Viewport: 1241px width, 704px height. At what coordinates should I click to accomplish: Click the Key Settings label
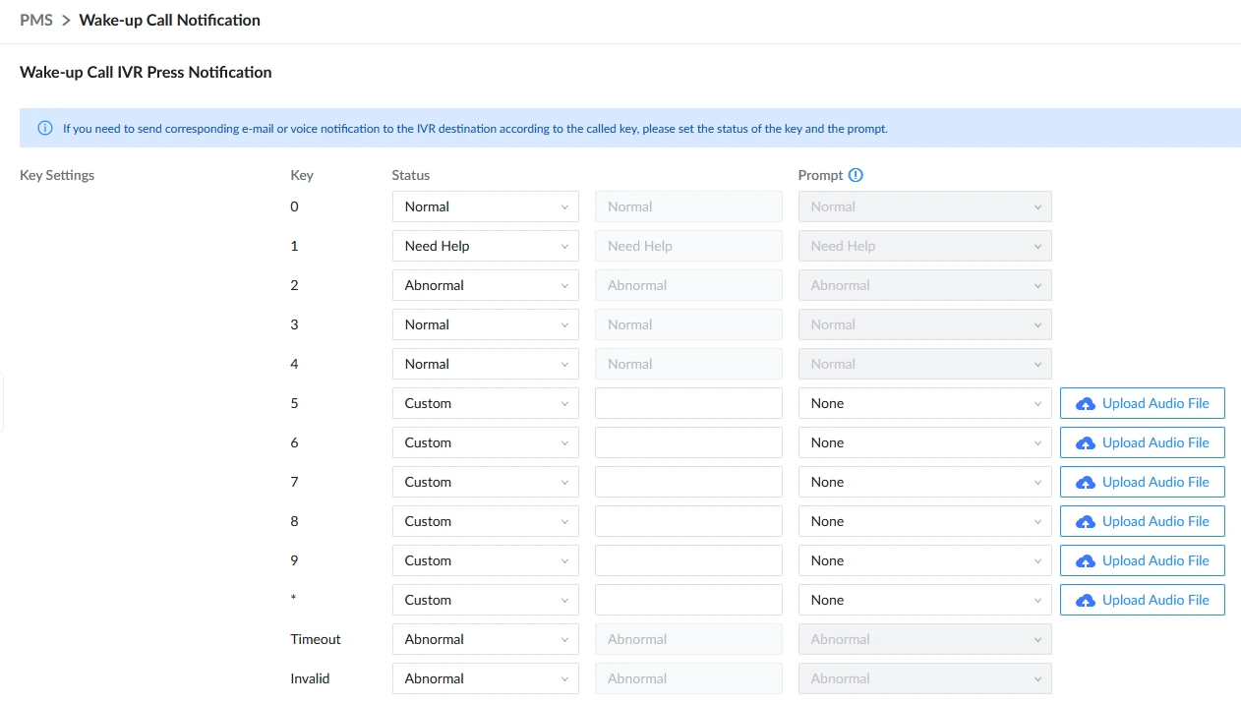[57, 175]
